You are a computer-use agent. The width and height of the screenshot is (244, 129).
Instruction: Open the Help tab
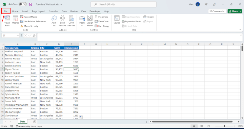coord(106,11)
